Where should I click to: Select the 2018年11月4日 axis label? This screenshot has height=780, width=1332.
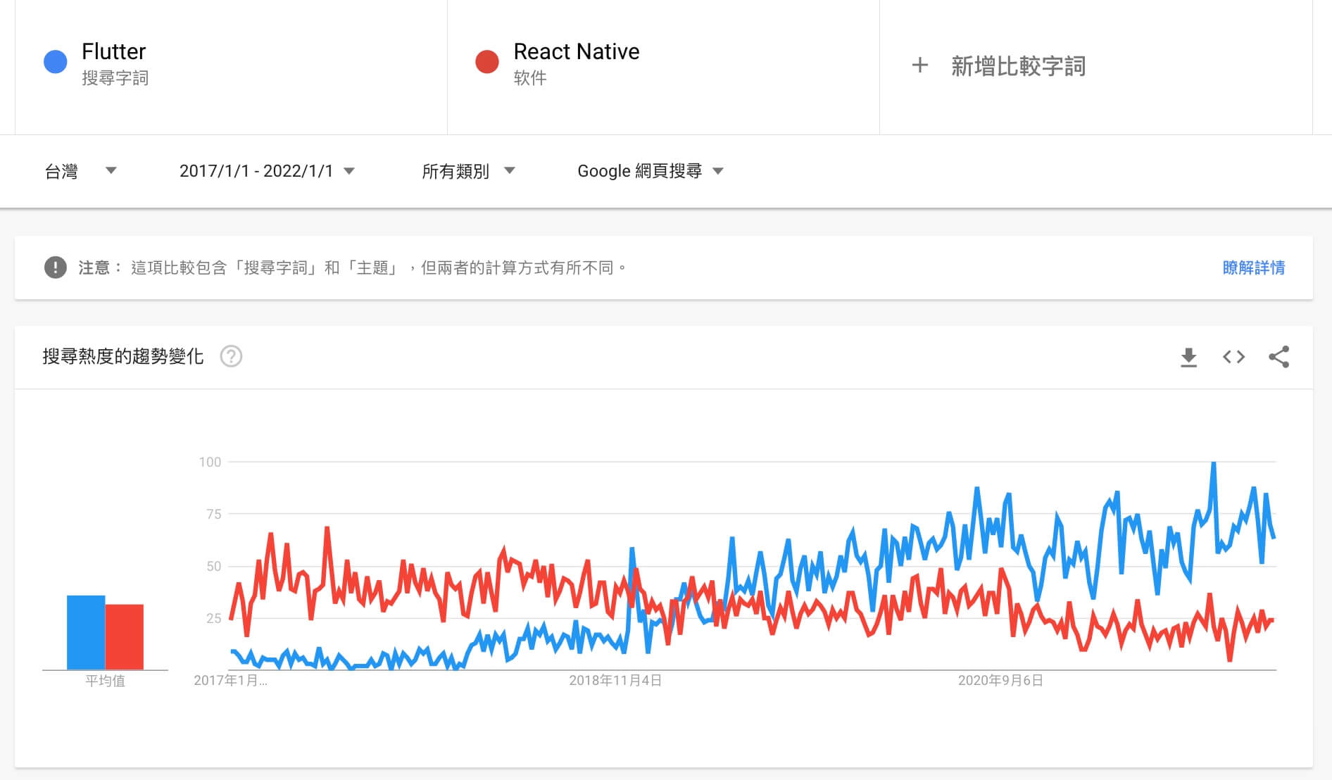[x=615, y=681]
